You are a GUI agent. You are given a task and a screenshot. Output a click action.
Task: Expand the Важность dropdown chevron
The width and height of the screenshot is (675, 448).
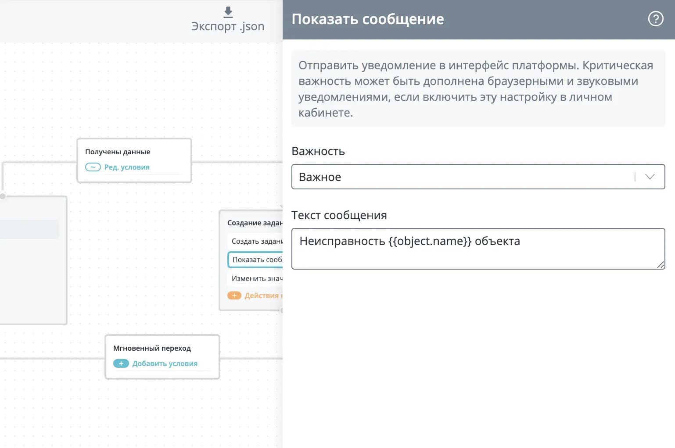pos(650,177)
